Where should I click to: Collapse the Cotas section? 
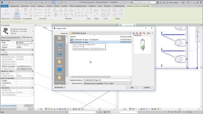pyautogui.click(x=32, y=50)
